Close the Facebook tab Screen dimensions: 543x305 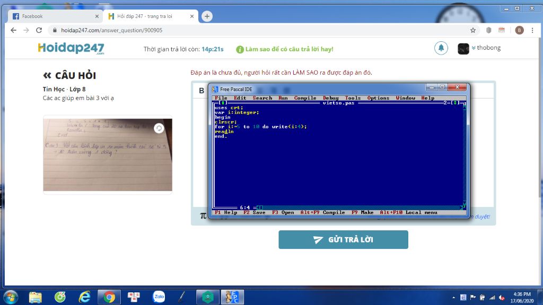click(97, 16)
